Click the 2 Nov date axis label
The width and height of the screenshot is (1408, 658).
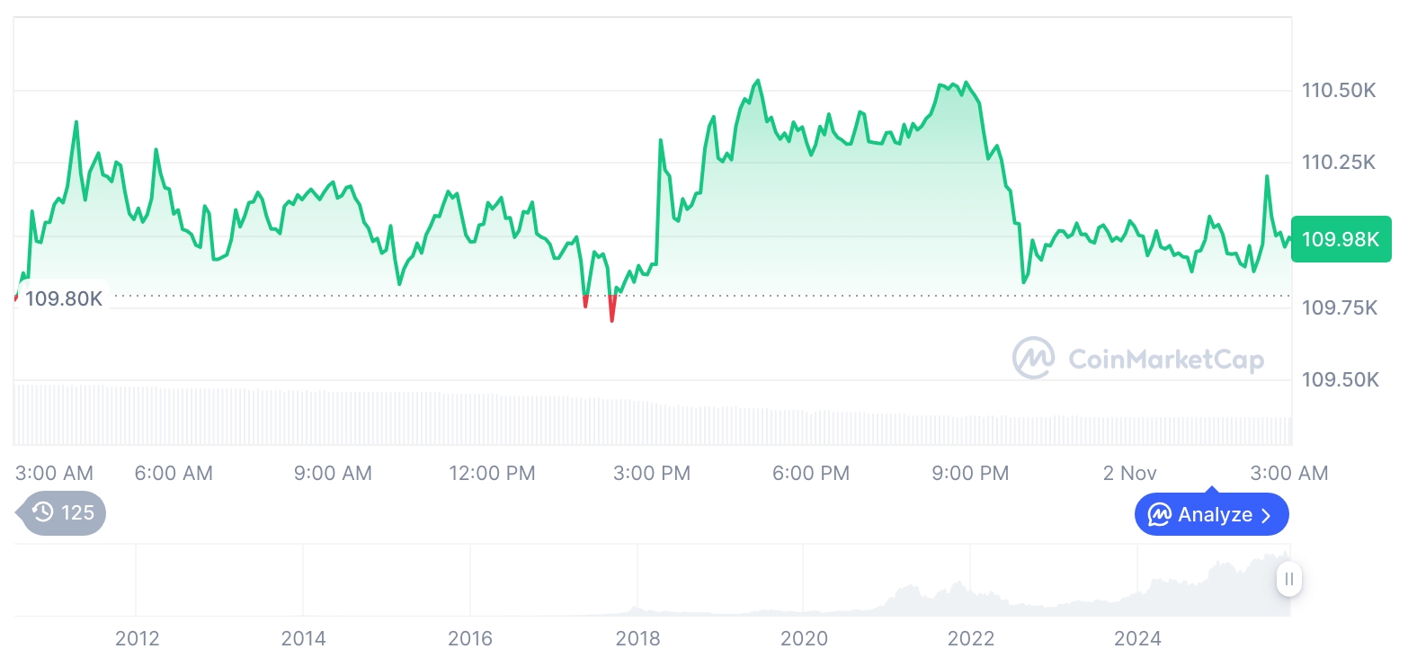(1130, 473)
